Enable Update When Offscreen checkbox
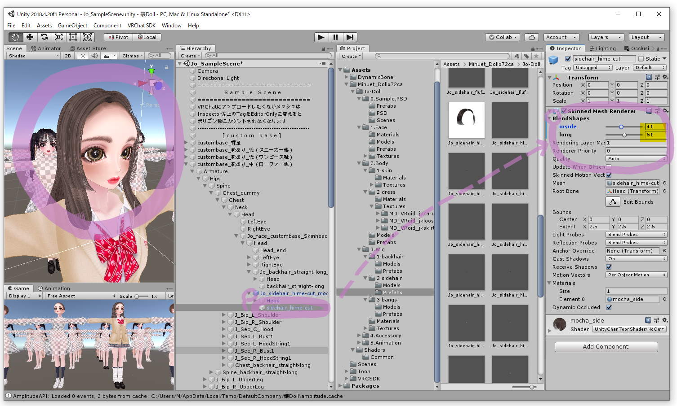Screen dimensions: 677x406 pos(609,167)
